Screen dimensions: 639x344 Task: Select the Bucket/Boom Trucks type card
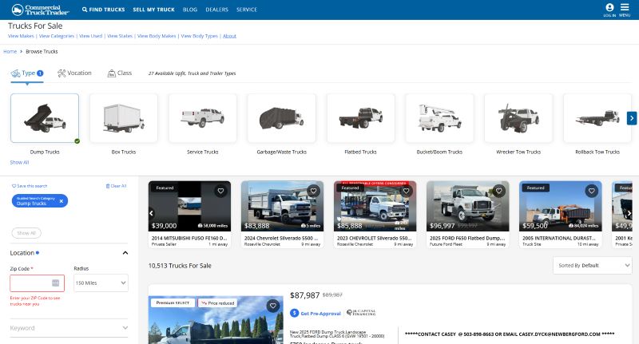pyautogui.click(x=439, y=118)
